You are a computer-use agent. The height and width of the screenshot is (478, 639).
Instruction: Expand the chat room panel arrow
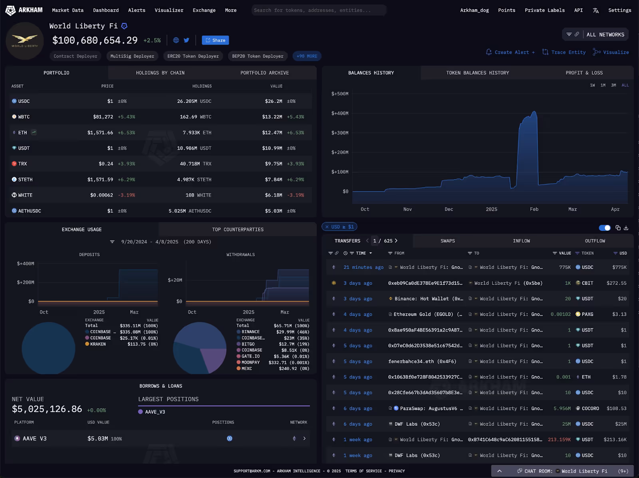point(499,471)
